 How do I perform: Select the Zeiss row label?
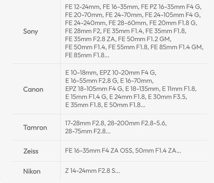point(31,151)
